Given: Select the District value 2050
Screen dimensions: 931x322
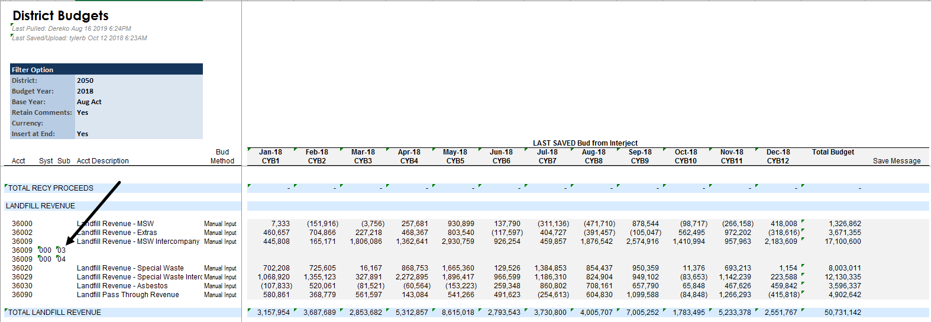Looking at the screenshot, I should point(85,80).
